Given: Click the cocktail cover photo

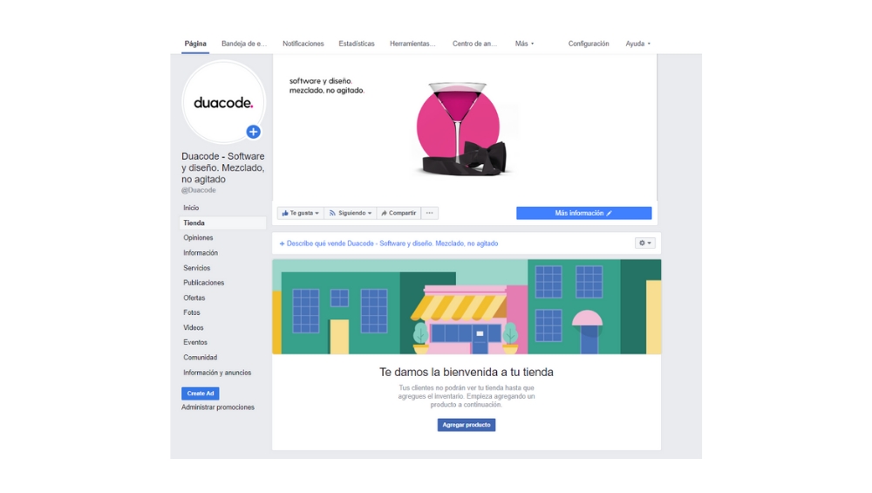Looking at the screenshot, I should tap(465, 128).
